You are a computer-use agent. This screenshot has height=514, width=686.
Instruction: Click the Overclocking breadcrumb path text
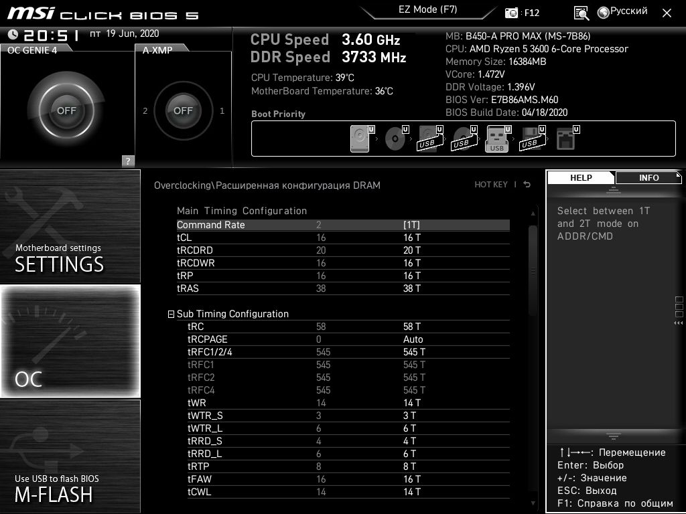(x=267, y=185)
